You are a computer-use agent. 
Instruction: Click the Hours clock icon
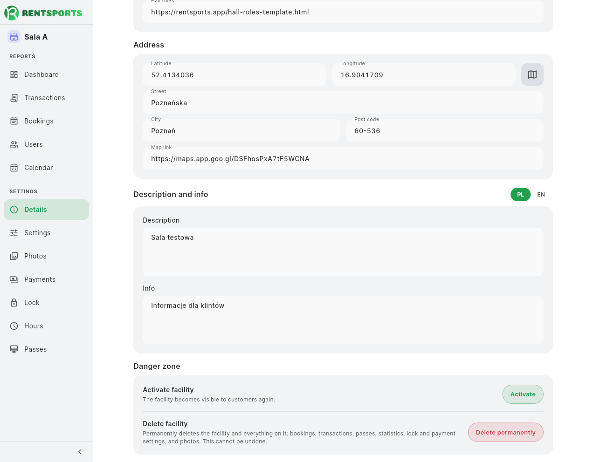point(14,326)
